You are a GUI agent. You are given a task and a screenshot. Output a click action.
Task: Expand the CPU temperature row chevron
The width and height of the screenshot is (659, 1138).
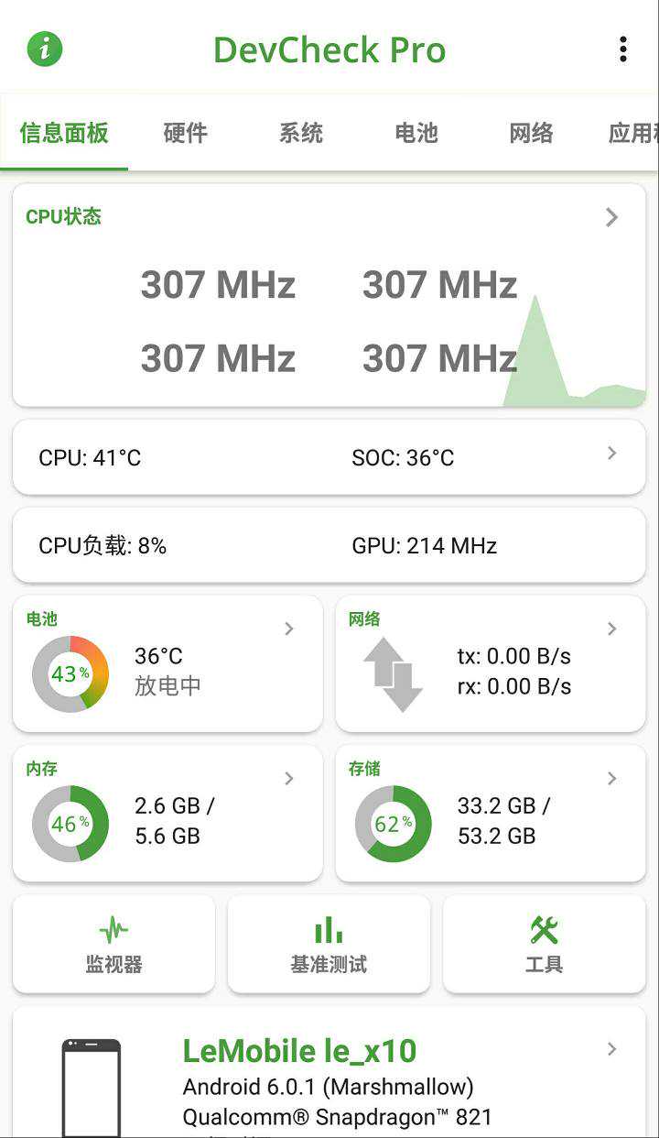point(612,454)
